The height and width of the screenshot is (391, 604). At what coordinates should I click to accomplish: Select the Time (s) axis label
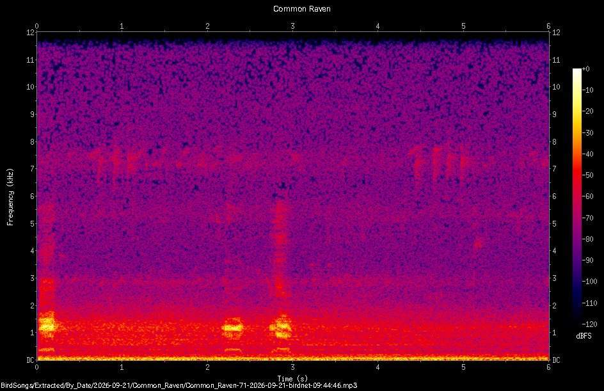tap(293, 378)
